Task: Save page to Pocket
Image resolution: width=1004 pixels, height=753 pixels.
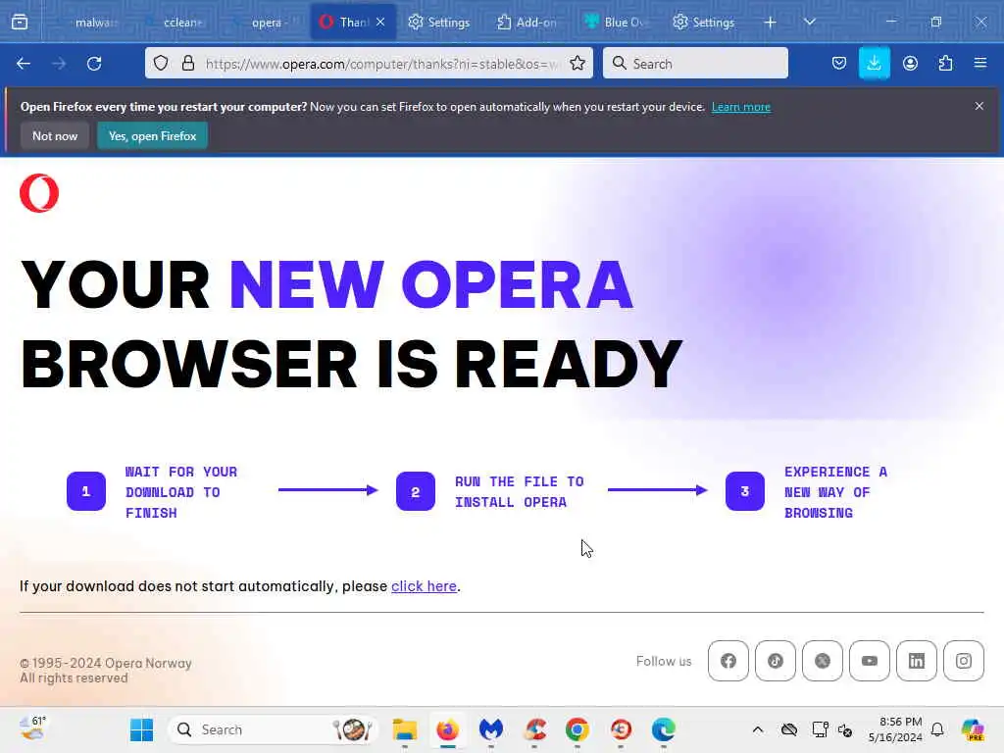Action: click(839, 64)
